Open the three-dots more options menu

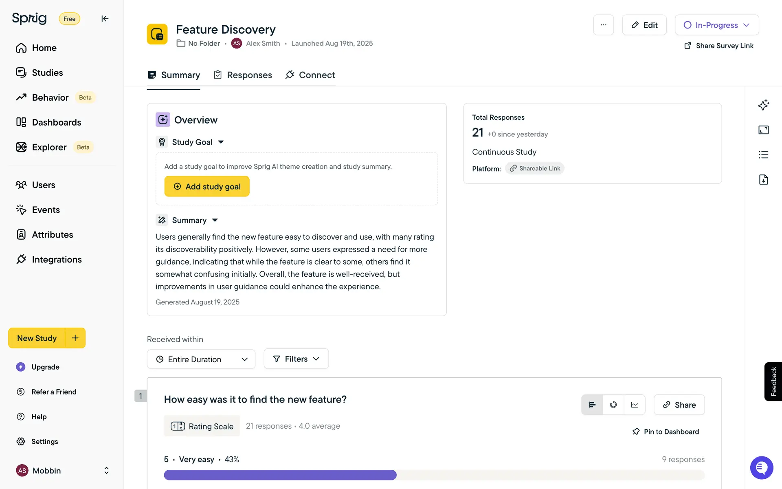(603, 25)
